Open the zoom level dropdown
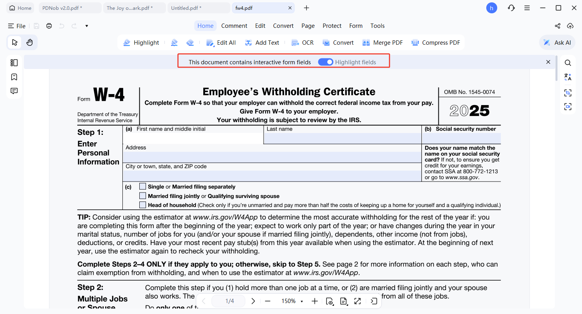Viewport: 582px width, 314px height. coord(301,301)
